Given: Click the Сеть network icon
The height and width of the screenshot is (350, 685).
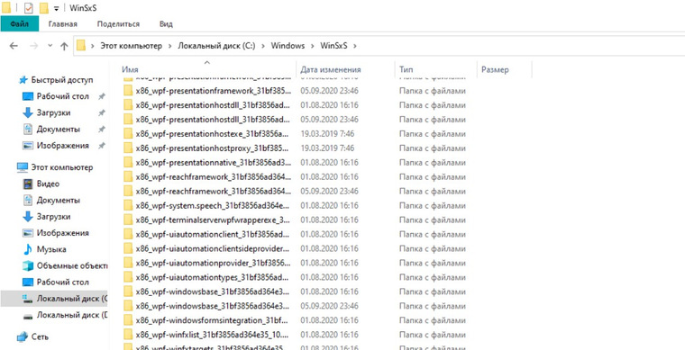Looking at the screenshot, I should click(x=22, y=337).
